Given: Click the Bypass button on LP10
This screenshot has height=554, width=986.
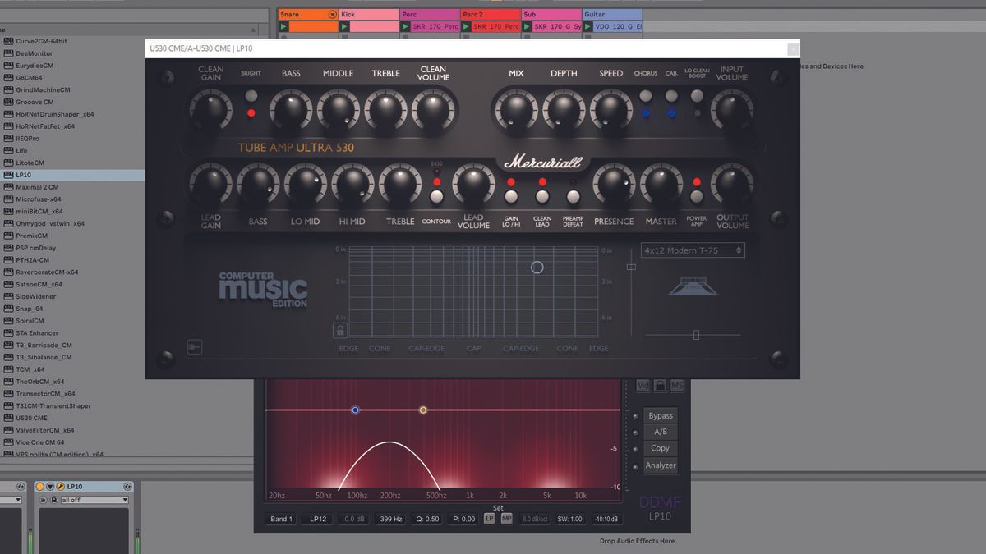Looking at the screenshot, I should click(x=661, y=415).
